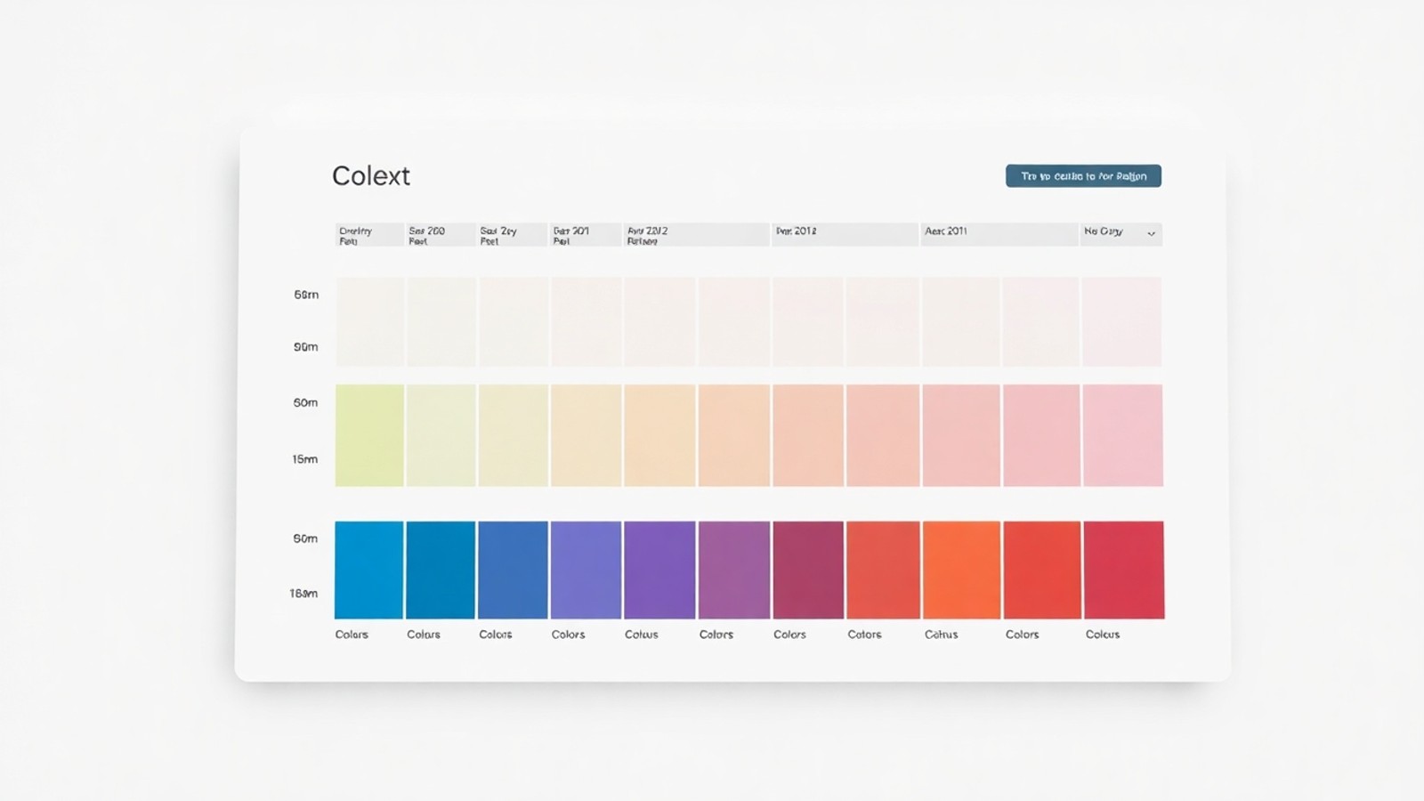Select the coral red swatch next to burgundy
This screenshot has height=801, width=1424.
pyautogui.click(x=883, y=570)
